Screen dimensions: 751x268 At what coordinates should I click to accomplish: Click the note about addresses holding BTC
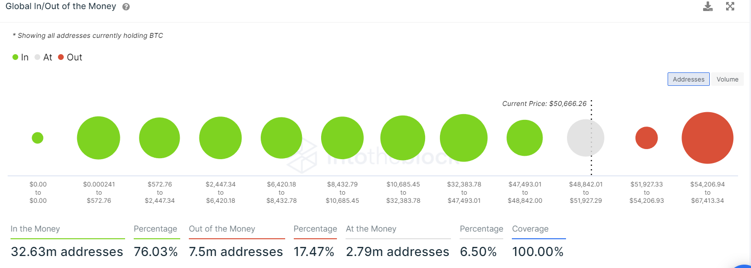coord(88,35)
